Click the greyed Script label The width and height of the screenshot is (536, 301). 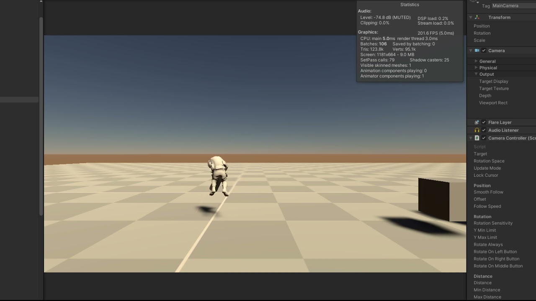[479, 147]
